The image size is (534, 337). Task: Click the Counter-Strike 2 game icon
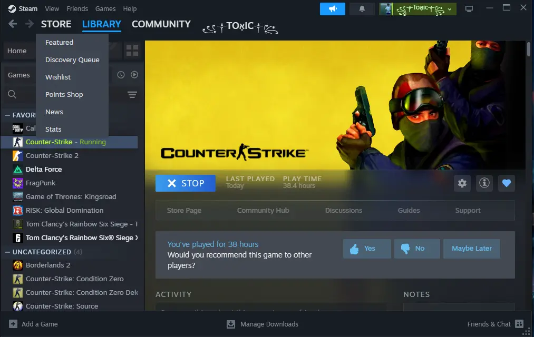(18, 156)
